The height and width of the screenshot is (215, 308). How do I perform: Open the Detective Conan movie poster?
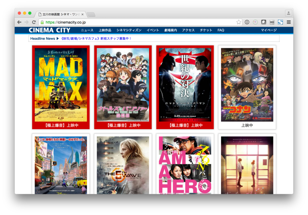(247, 85)
